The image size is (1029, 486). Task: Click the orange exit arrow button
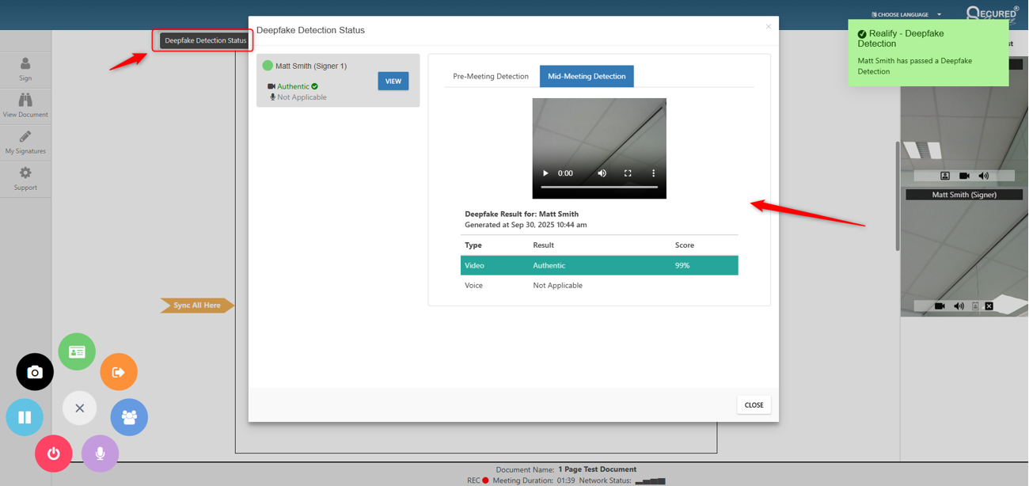119,372
